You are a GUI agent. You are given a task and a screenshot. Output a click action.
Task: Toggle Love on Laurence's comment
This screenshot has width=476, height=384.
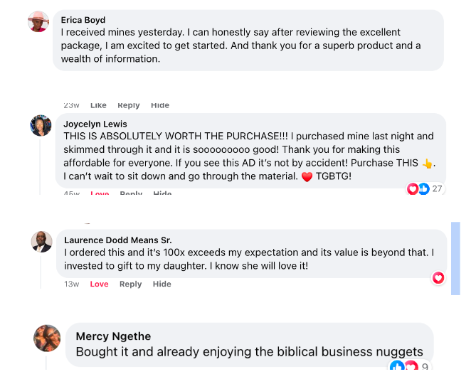coord(99,284)
